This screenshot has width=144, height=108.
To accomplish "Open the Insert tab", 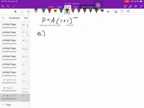I will 59,7.
